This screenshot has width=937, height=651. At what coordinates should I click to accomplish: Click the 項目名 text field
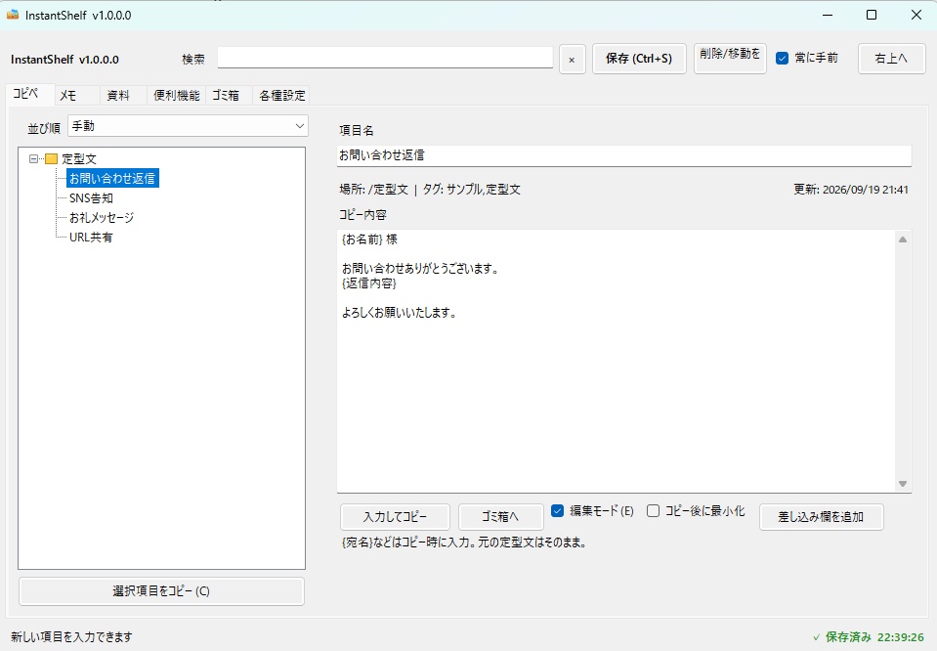[x=624, y=155]
